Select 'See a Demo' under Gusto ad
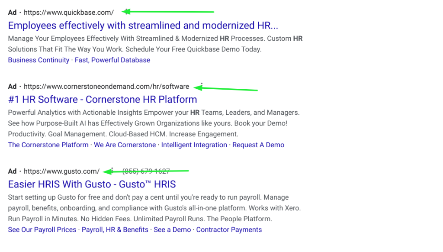Viewport: 443px width, 252px height. (172, 230)
